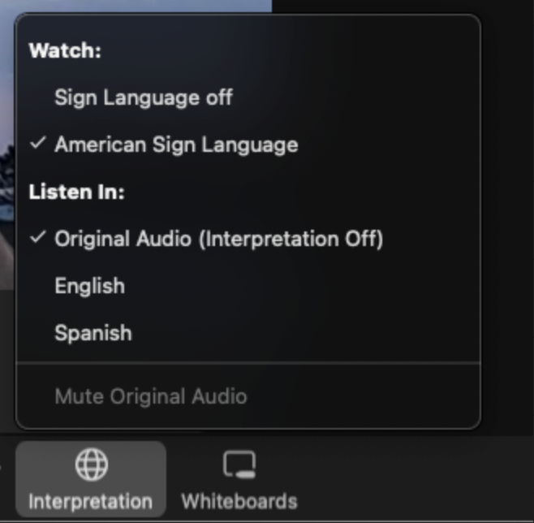Screen dimensions: 534x523
Task: Click the Interpretation label in toolbar
Action: [90, 502]
